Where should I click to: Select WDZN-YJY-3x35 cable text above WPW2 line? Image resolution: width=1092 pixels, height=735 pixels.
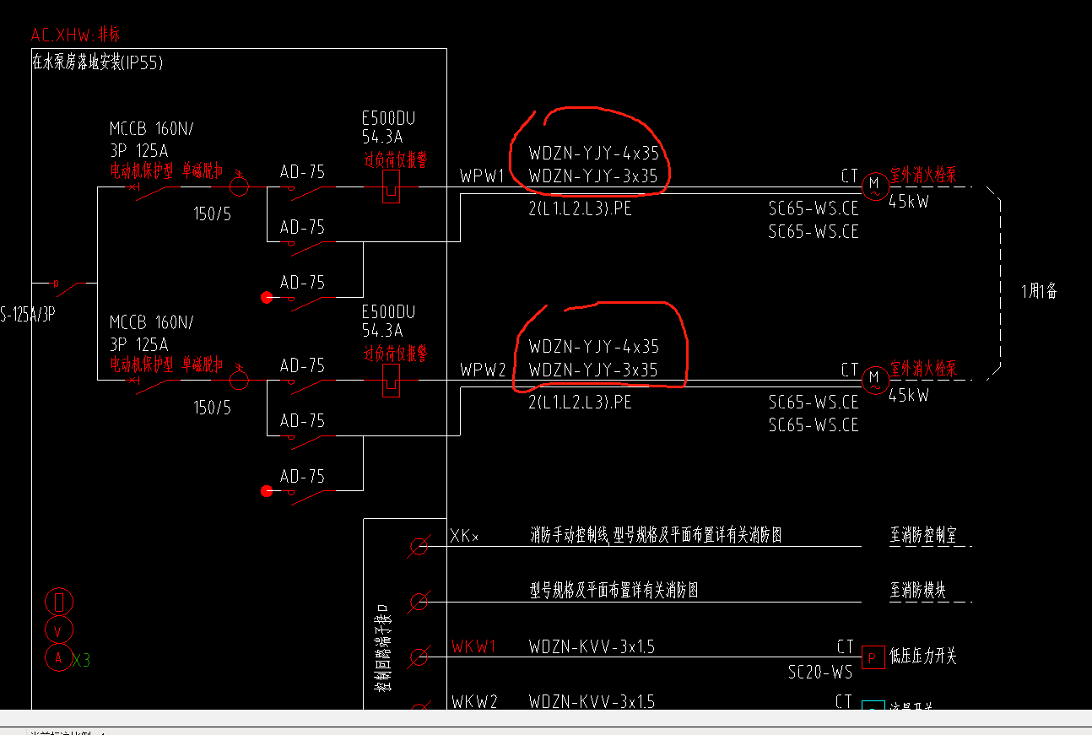(593, 370)
